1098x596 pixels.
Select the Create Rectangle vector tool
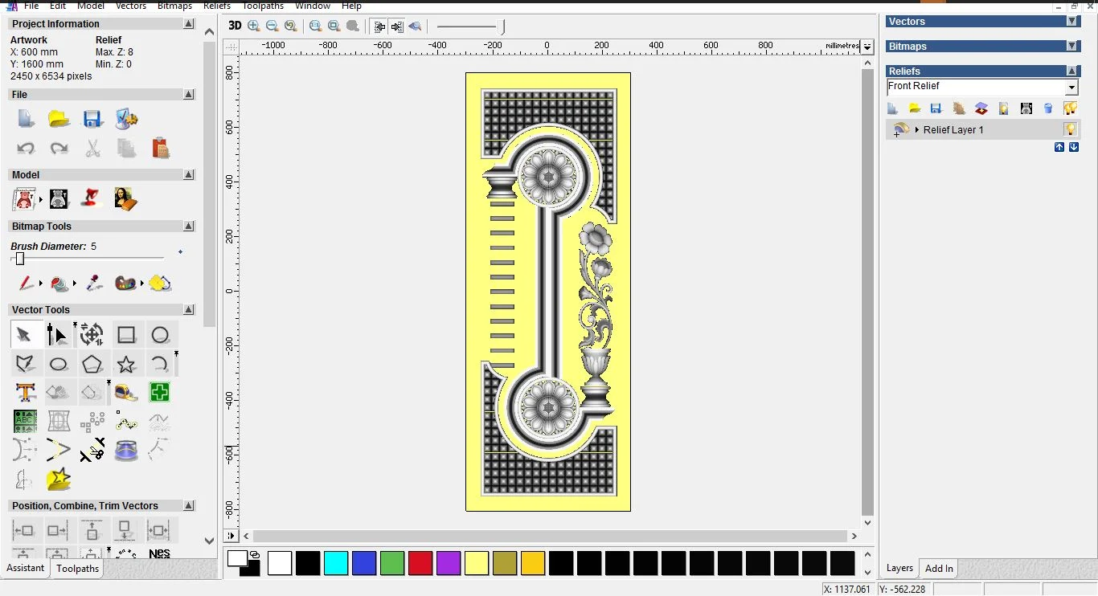[126, 335]
